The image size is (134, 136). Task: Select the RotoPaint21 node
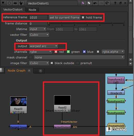pyautogui.click(x=116, y=101)
